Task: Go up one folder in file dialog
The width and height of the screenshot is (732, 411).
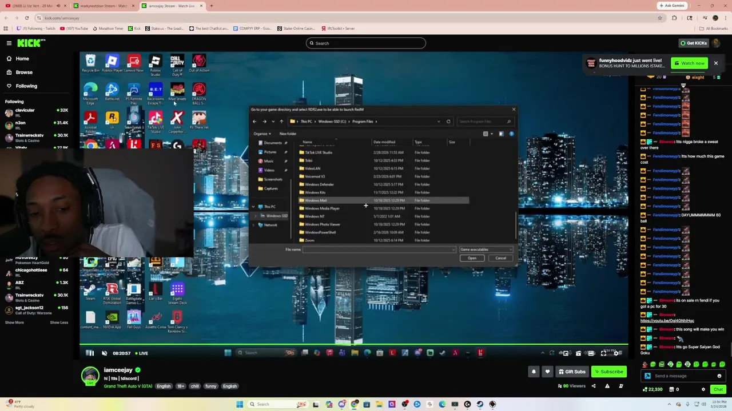Action: click(x=281, y=122)
